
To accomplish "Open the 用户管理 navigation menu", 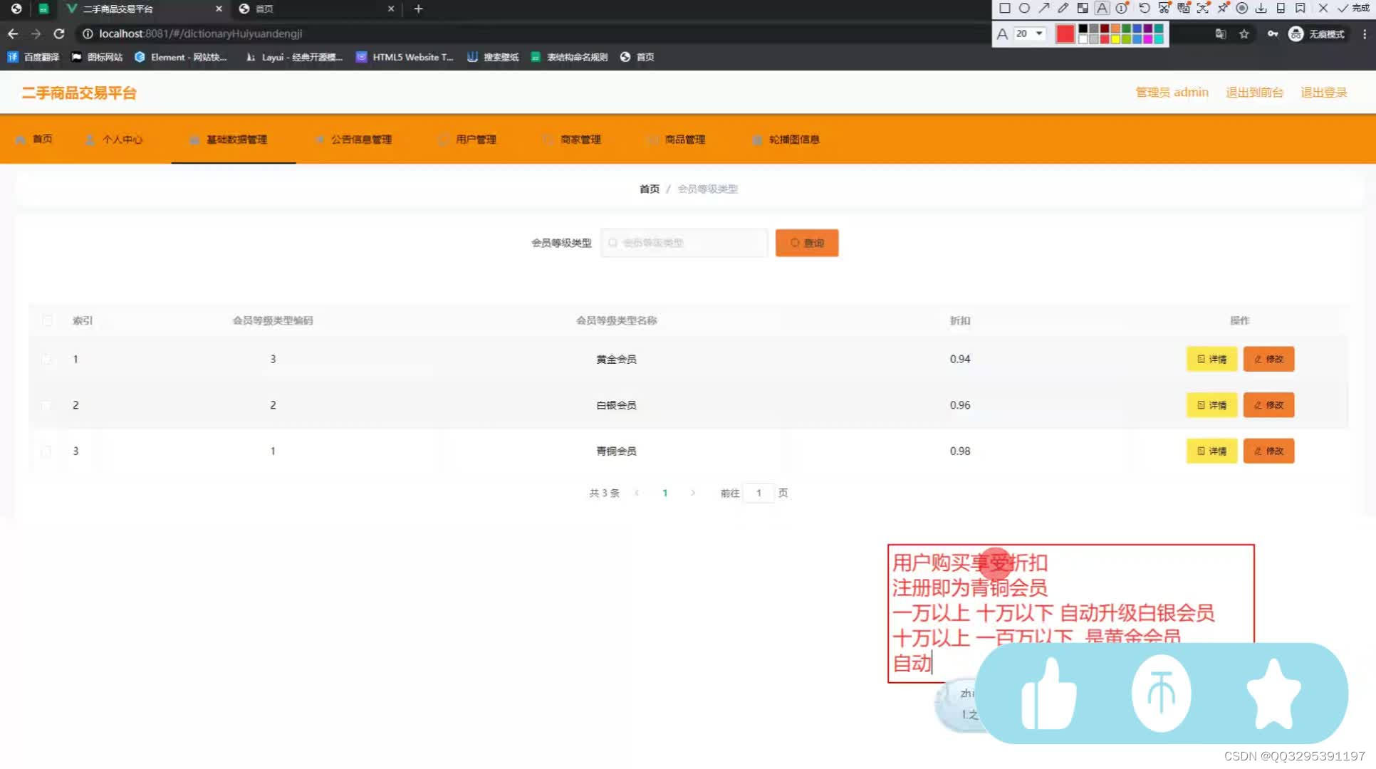I will [468, 140].
